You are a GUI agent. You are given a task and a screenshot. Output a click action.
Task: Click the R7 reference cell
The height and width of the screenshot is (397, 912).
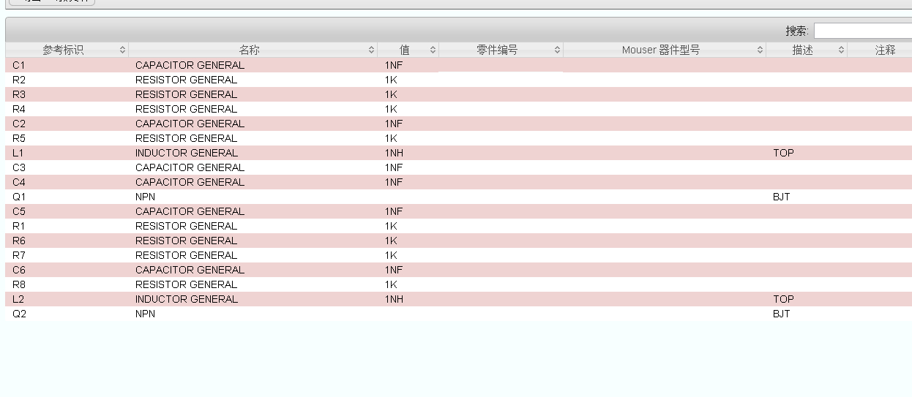point(19,255)
